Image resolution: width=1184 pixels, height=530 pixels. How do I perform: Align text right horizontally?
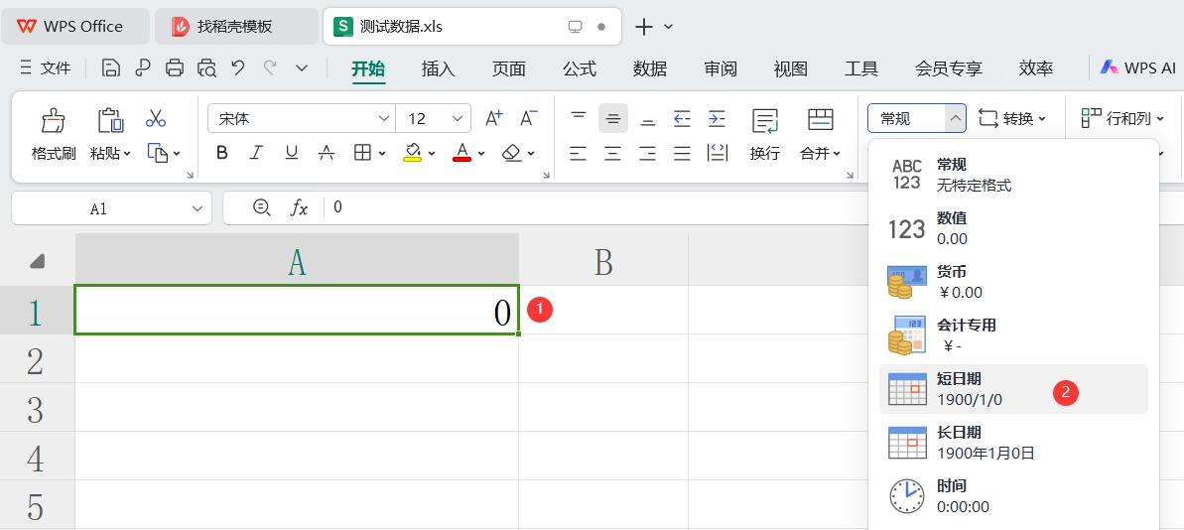click(x=648, y=153)
